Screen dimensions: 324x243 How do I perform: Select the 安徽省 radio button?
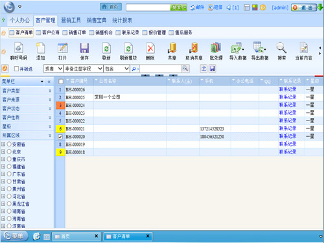[9, 144]
